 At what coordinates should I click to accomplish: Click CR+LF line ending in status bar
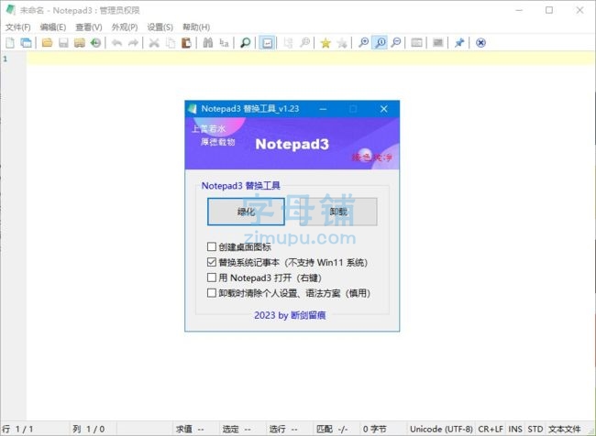[x=491, y=430]
